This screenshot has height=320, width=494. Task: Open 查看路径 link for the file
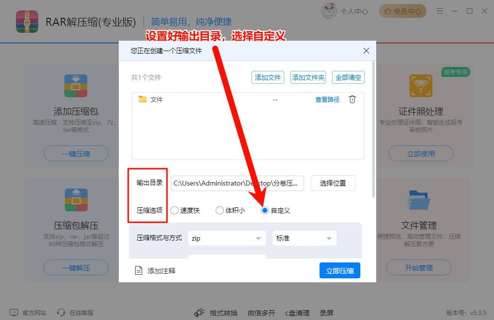[327, 99]
